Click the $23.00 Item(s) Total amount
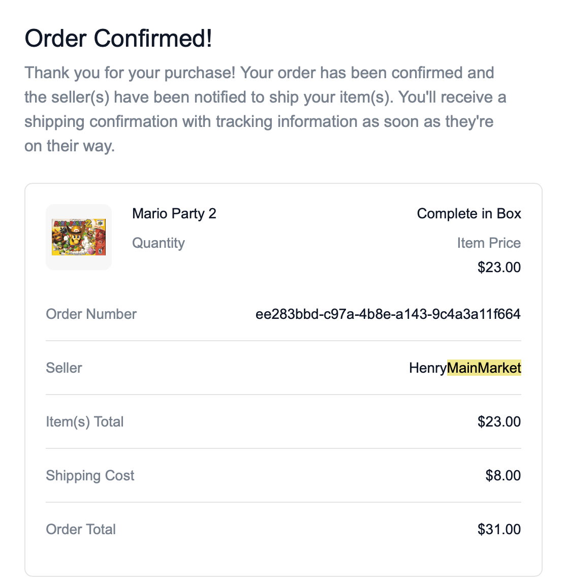The height and width of the screenshot is (587, 566). click(498, 421)
